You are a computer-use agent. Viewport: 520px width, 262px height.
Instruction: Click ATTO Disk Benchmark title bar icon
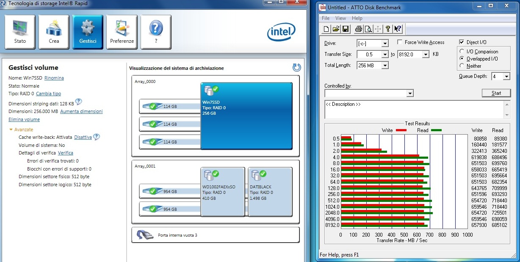click(x=323, y=7)
